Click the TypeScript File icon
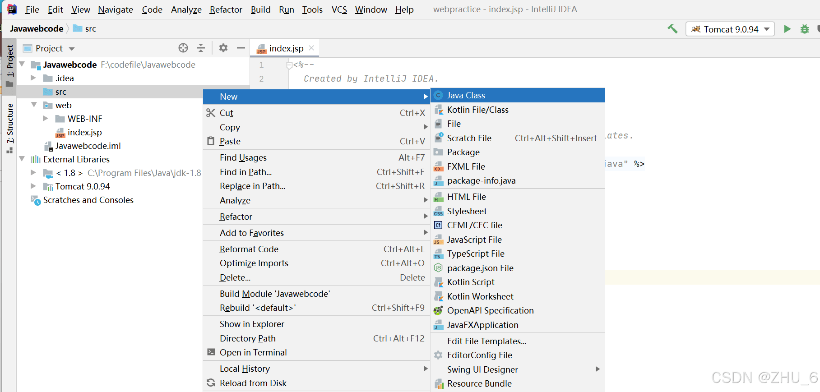This screenshot has height=392, width=820. [x=438, y=254]
